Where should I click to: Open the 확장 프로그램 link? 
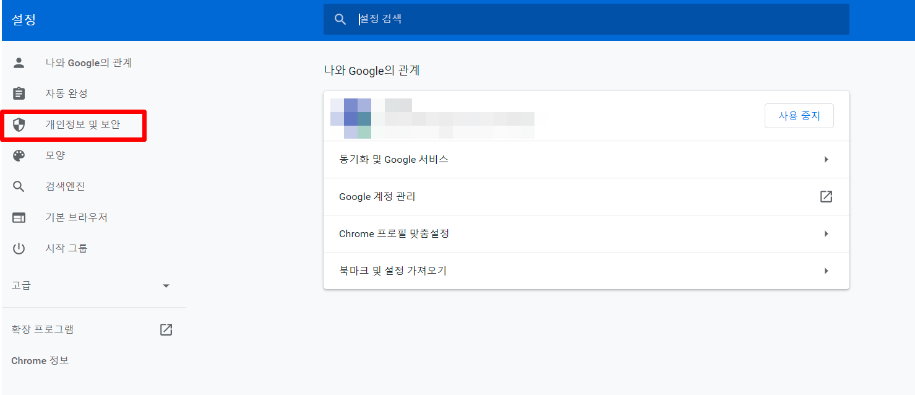point(42,329)
